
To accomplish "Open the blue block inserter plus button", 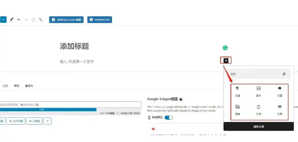I will tap(3, 20).
